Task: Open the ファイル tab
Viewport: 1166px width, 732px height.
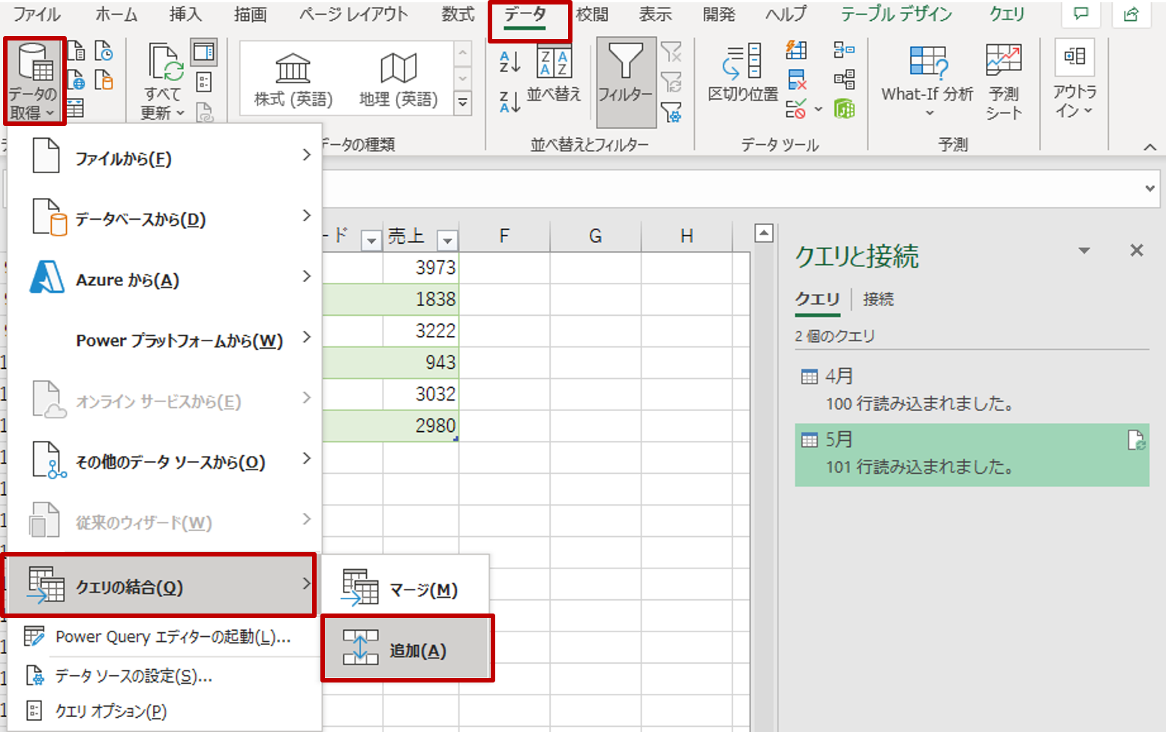Action: tap(37, 14)
